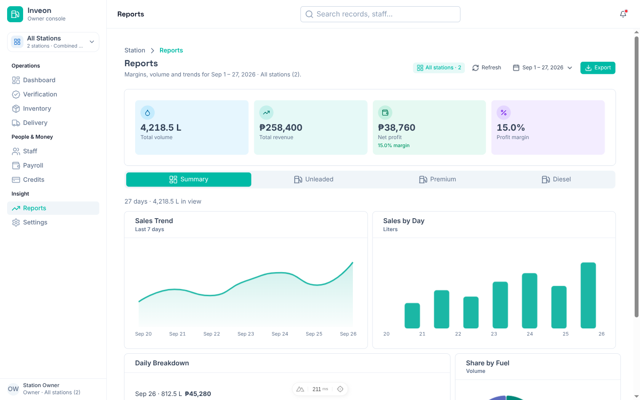
Task: Click the Staff people icon
Action: [16, 151]
